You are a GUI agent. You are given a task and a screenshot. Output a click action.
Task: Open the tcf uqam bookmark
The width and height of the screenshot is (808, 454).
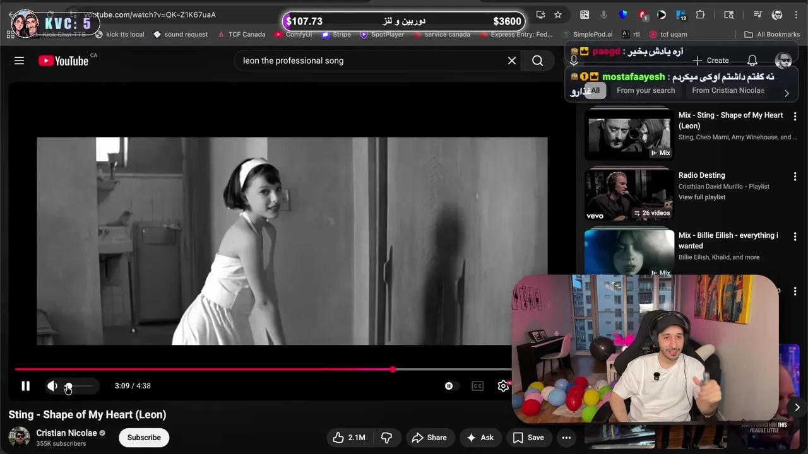[668, 34]
